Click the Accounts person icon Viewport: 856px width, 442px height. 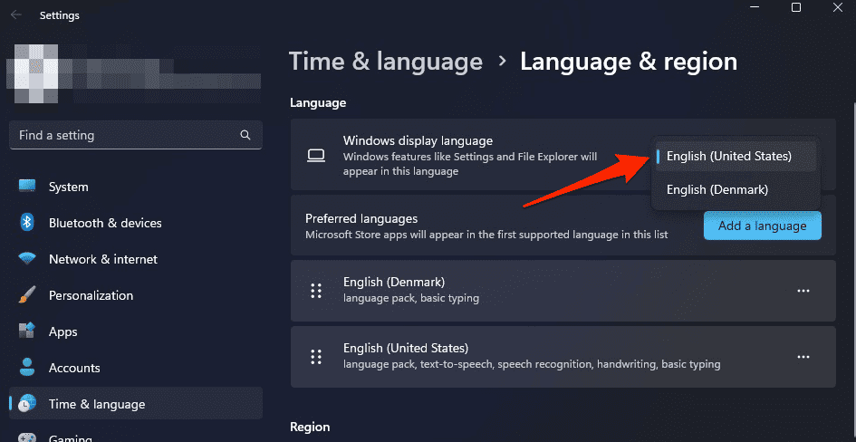click(x=27, y=368)
